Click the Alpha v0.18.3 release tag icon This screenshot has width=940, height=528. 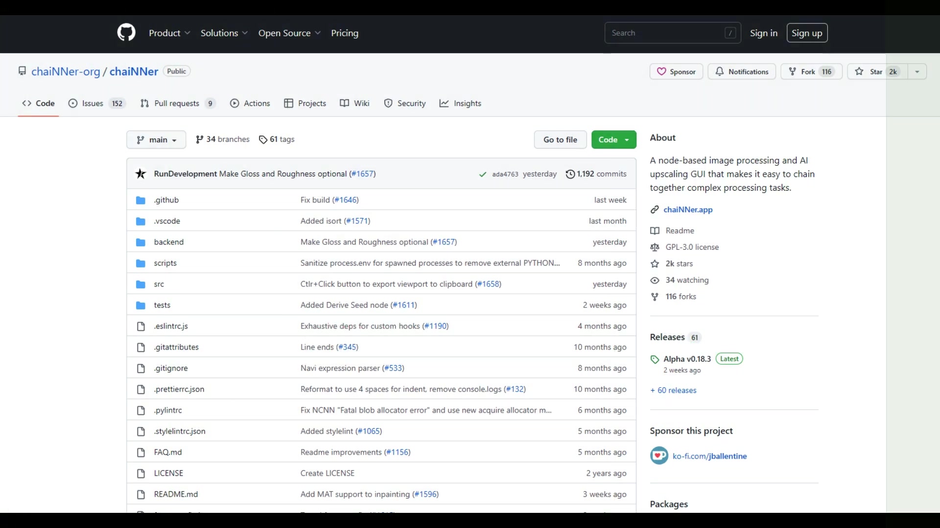[x=655, y=359]
